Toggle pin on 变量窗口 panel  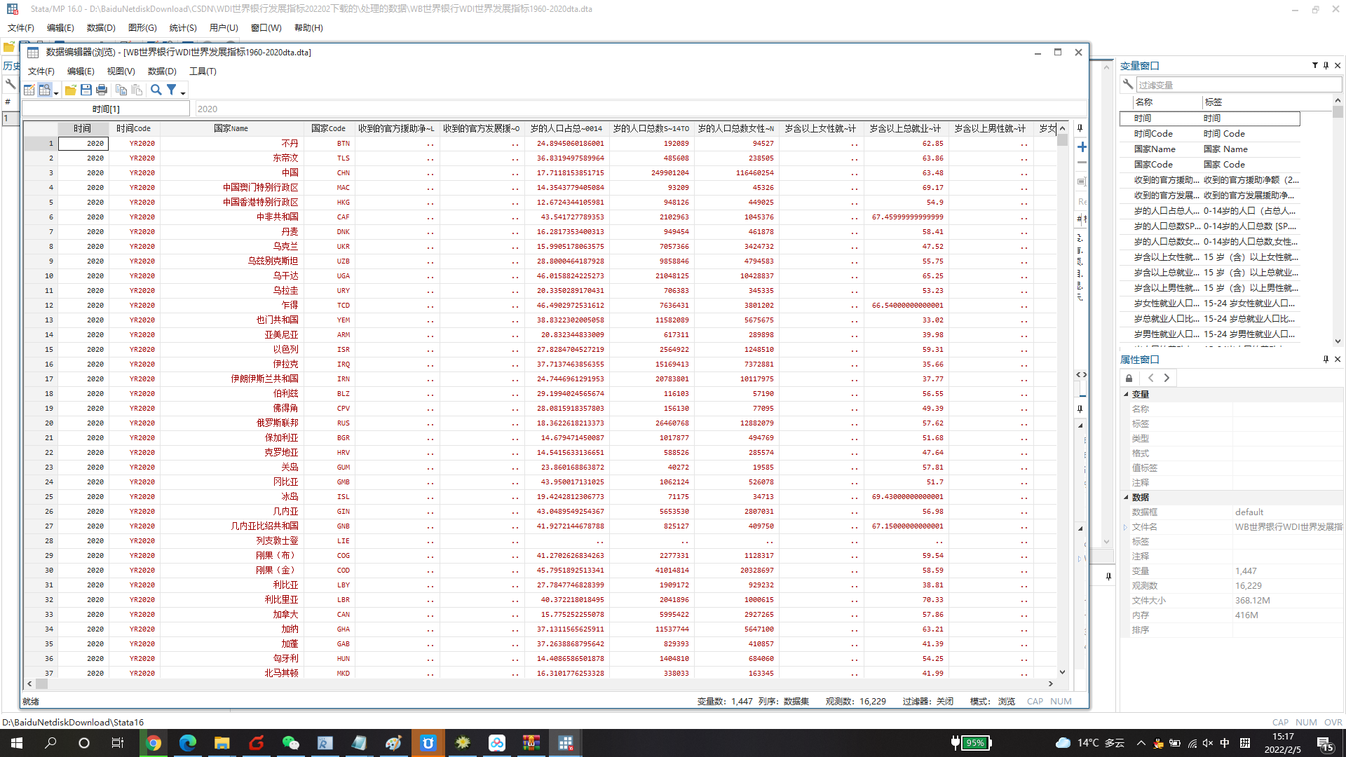[1326, 65]
